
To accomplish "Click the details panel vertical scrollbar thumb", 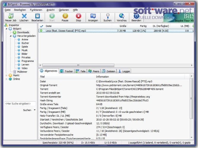I will coord(191,98).
